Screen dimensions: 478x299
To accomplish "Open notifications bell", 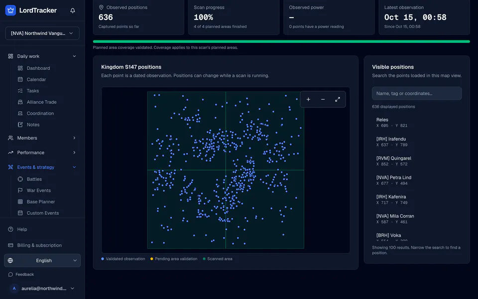I will coord(73,10).
